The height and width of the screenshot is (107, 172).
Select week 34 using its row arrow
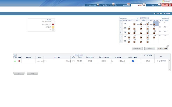click(x=121, y=32)
